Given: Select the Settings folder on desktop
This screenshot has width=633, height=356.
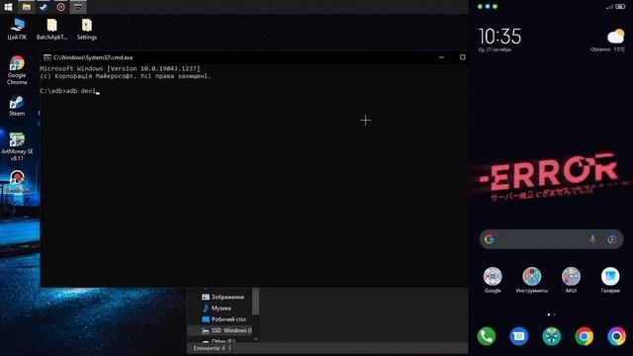Looking at the screenshot, I should [x=87, y=29].
